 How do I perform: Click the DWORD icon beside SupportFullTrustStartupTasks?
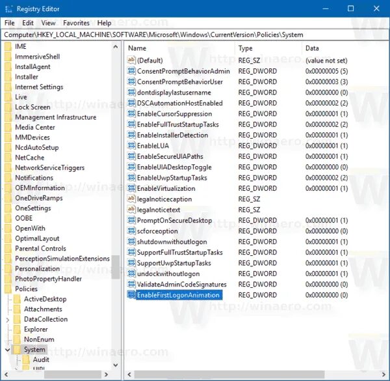pyautogui.click(x=131, y=252)
